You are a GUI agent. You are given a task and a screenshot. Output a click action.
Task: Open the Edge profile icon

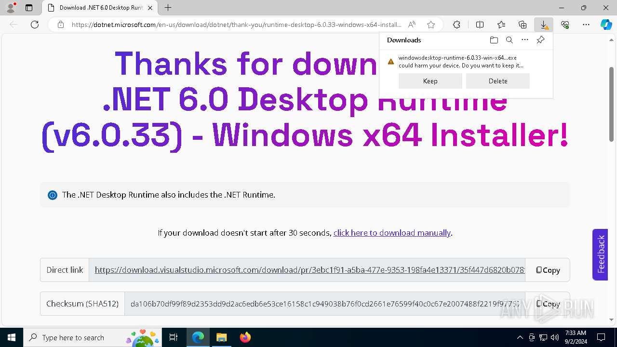click(11, 8)
